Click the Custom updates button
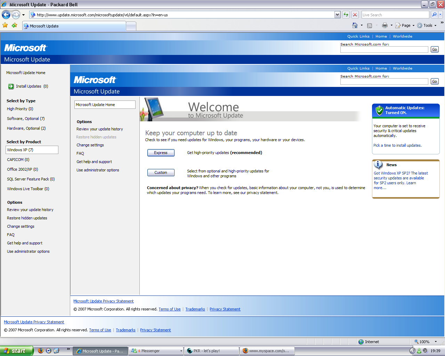The image size is (445, 356). click(x=161, y=172)
